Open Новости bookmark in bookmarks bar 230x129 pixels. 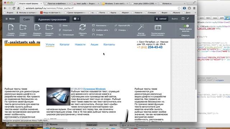click(137, 13)
